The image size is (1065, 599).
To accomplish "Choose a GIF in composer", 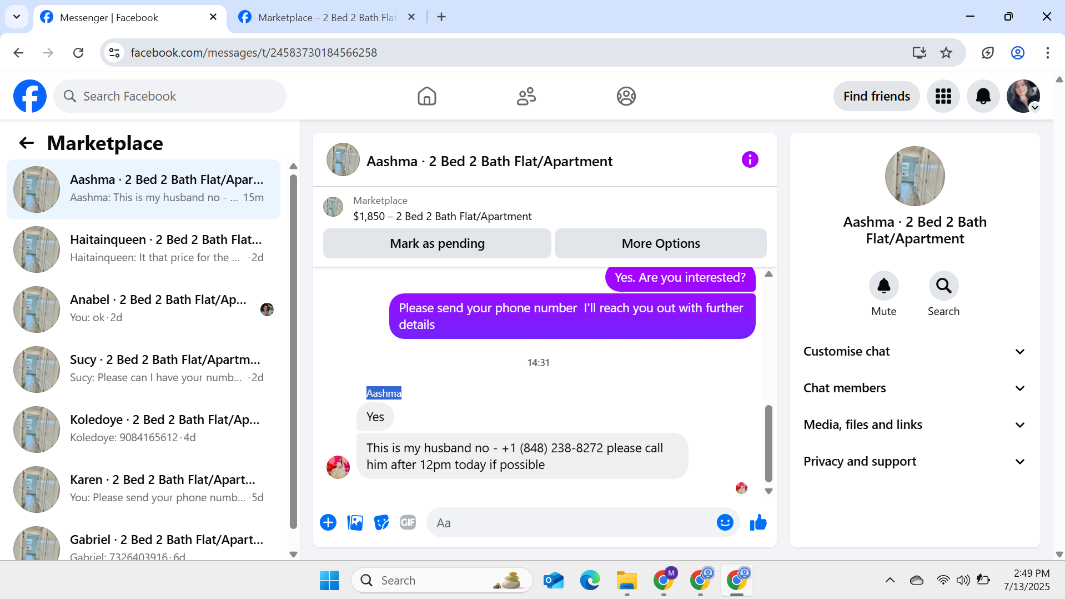I will pos(408,522).
